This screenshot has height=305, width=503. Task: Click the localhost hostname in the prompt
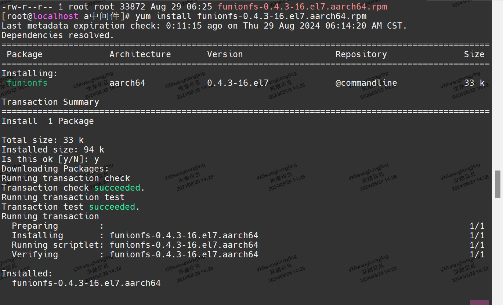(55, 16)
